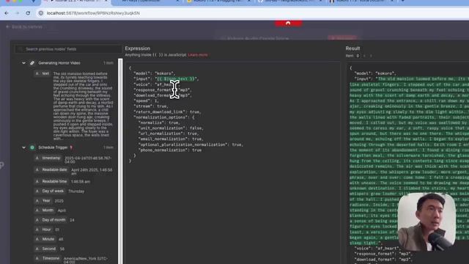Open the site info icon beside localhost URL
469x264 pixels.
tap(41, 13)
